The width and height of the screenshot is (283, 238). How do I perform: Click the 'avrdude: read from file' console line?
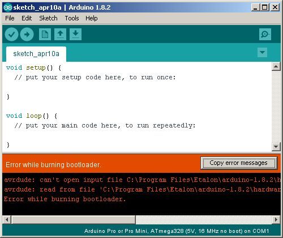pos(142,189)
